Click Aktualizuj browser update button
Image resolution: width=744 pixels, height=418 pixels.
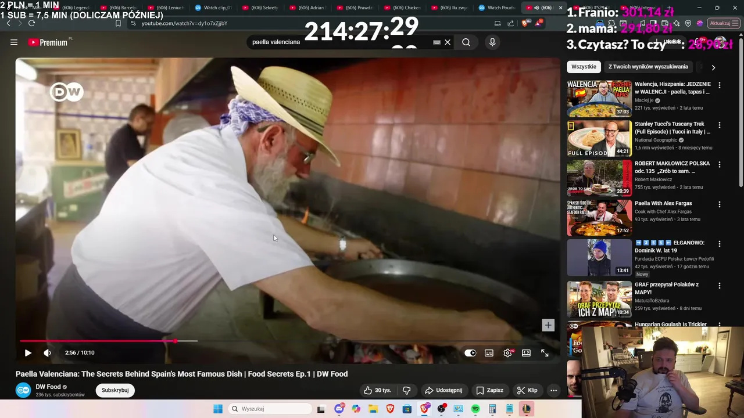724,23
